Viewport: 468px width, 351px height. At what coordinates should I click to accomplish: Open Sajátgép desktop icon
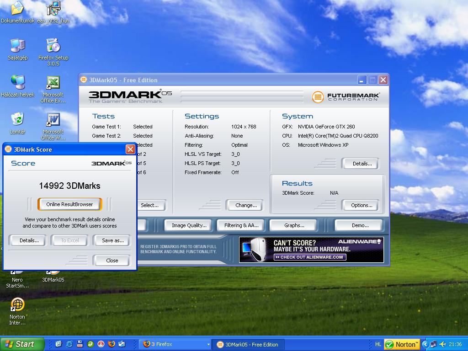pos(18,49)
